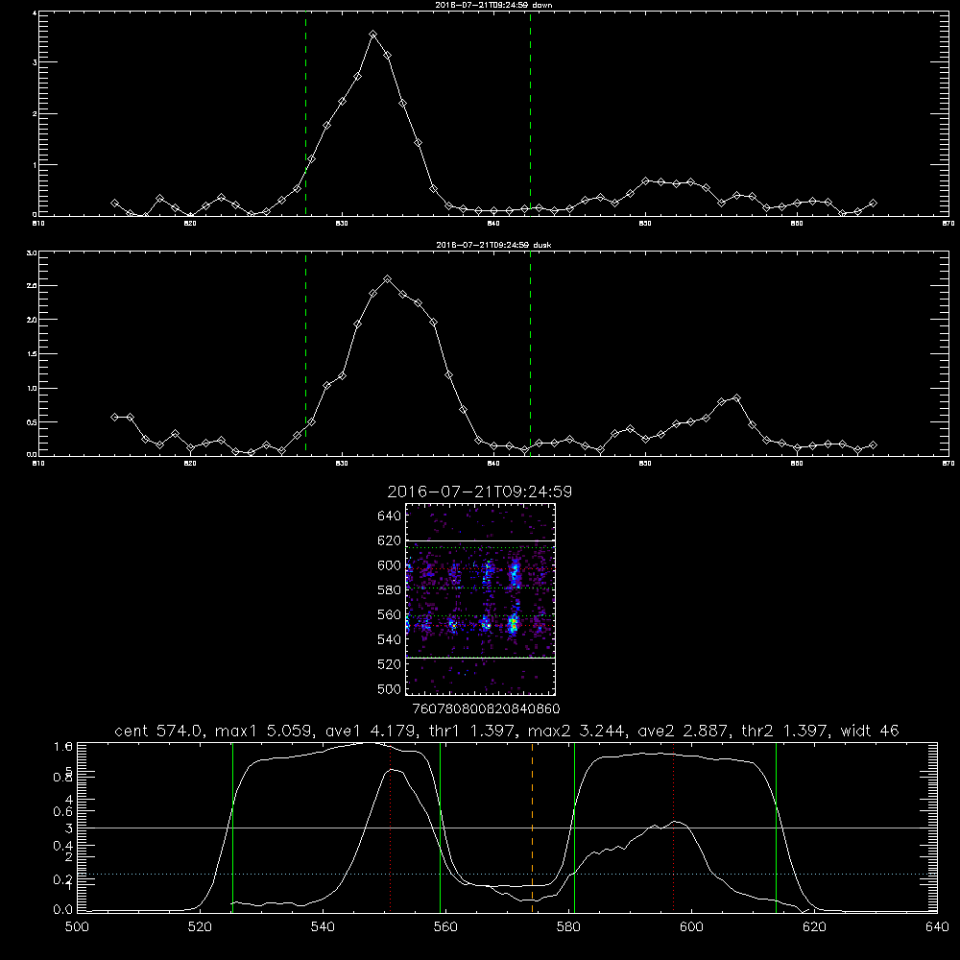Click the x-axis label 600 of bottom plot
The width and height of the screenshot is (960, 960).
tap(692, 927)
